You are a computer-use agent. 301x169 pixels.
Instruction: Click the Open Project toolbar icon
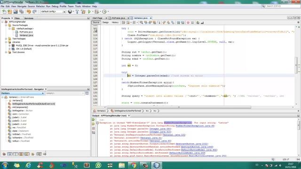16,12
